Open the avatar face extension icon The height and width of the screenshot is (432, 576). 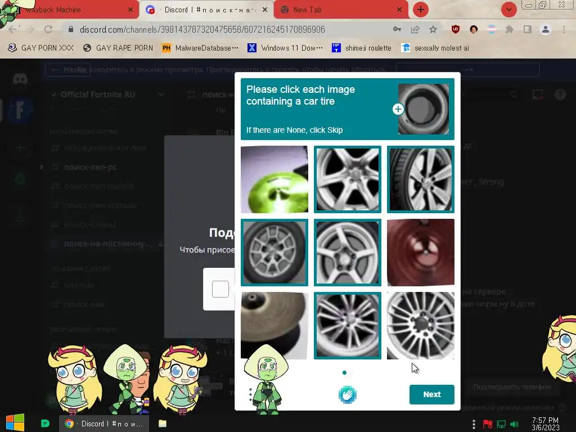474,29
